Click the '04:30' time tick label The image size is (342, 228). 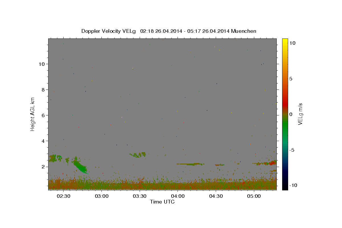[x=216, y=196]
